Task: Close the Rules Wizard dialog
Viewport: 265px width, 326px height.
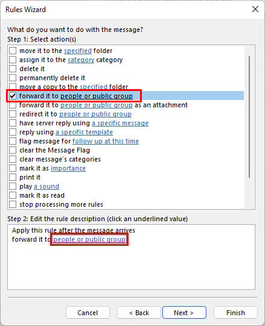Action: pos(255,9)
